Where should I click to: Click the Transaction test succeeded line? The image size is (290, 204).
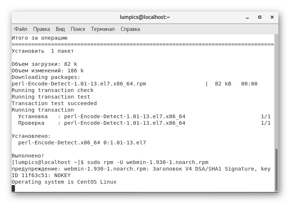54,103
